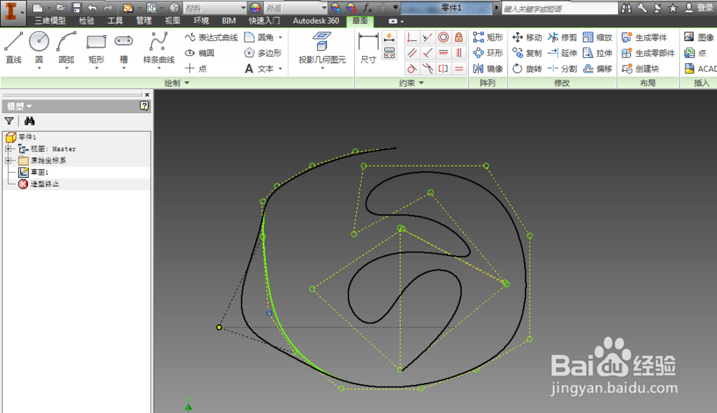Open the 管理 ribbon tab
The width and height of the screenshot is (717, 413).
point(143,21)
